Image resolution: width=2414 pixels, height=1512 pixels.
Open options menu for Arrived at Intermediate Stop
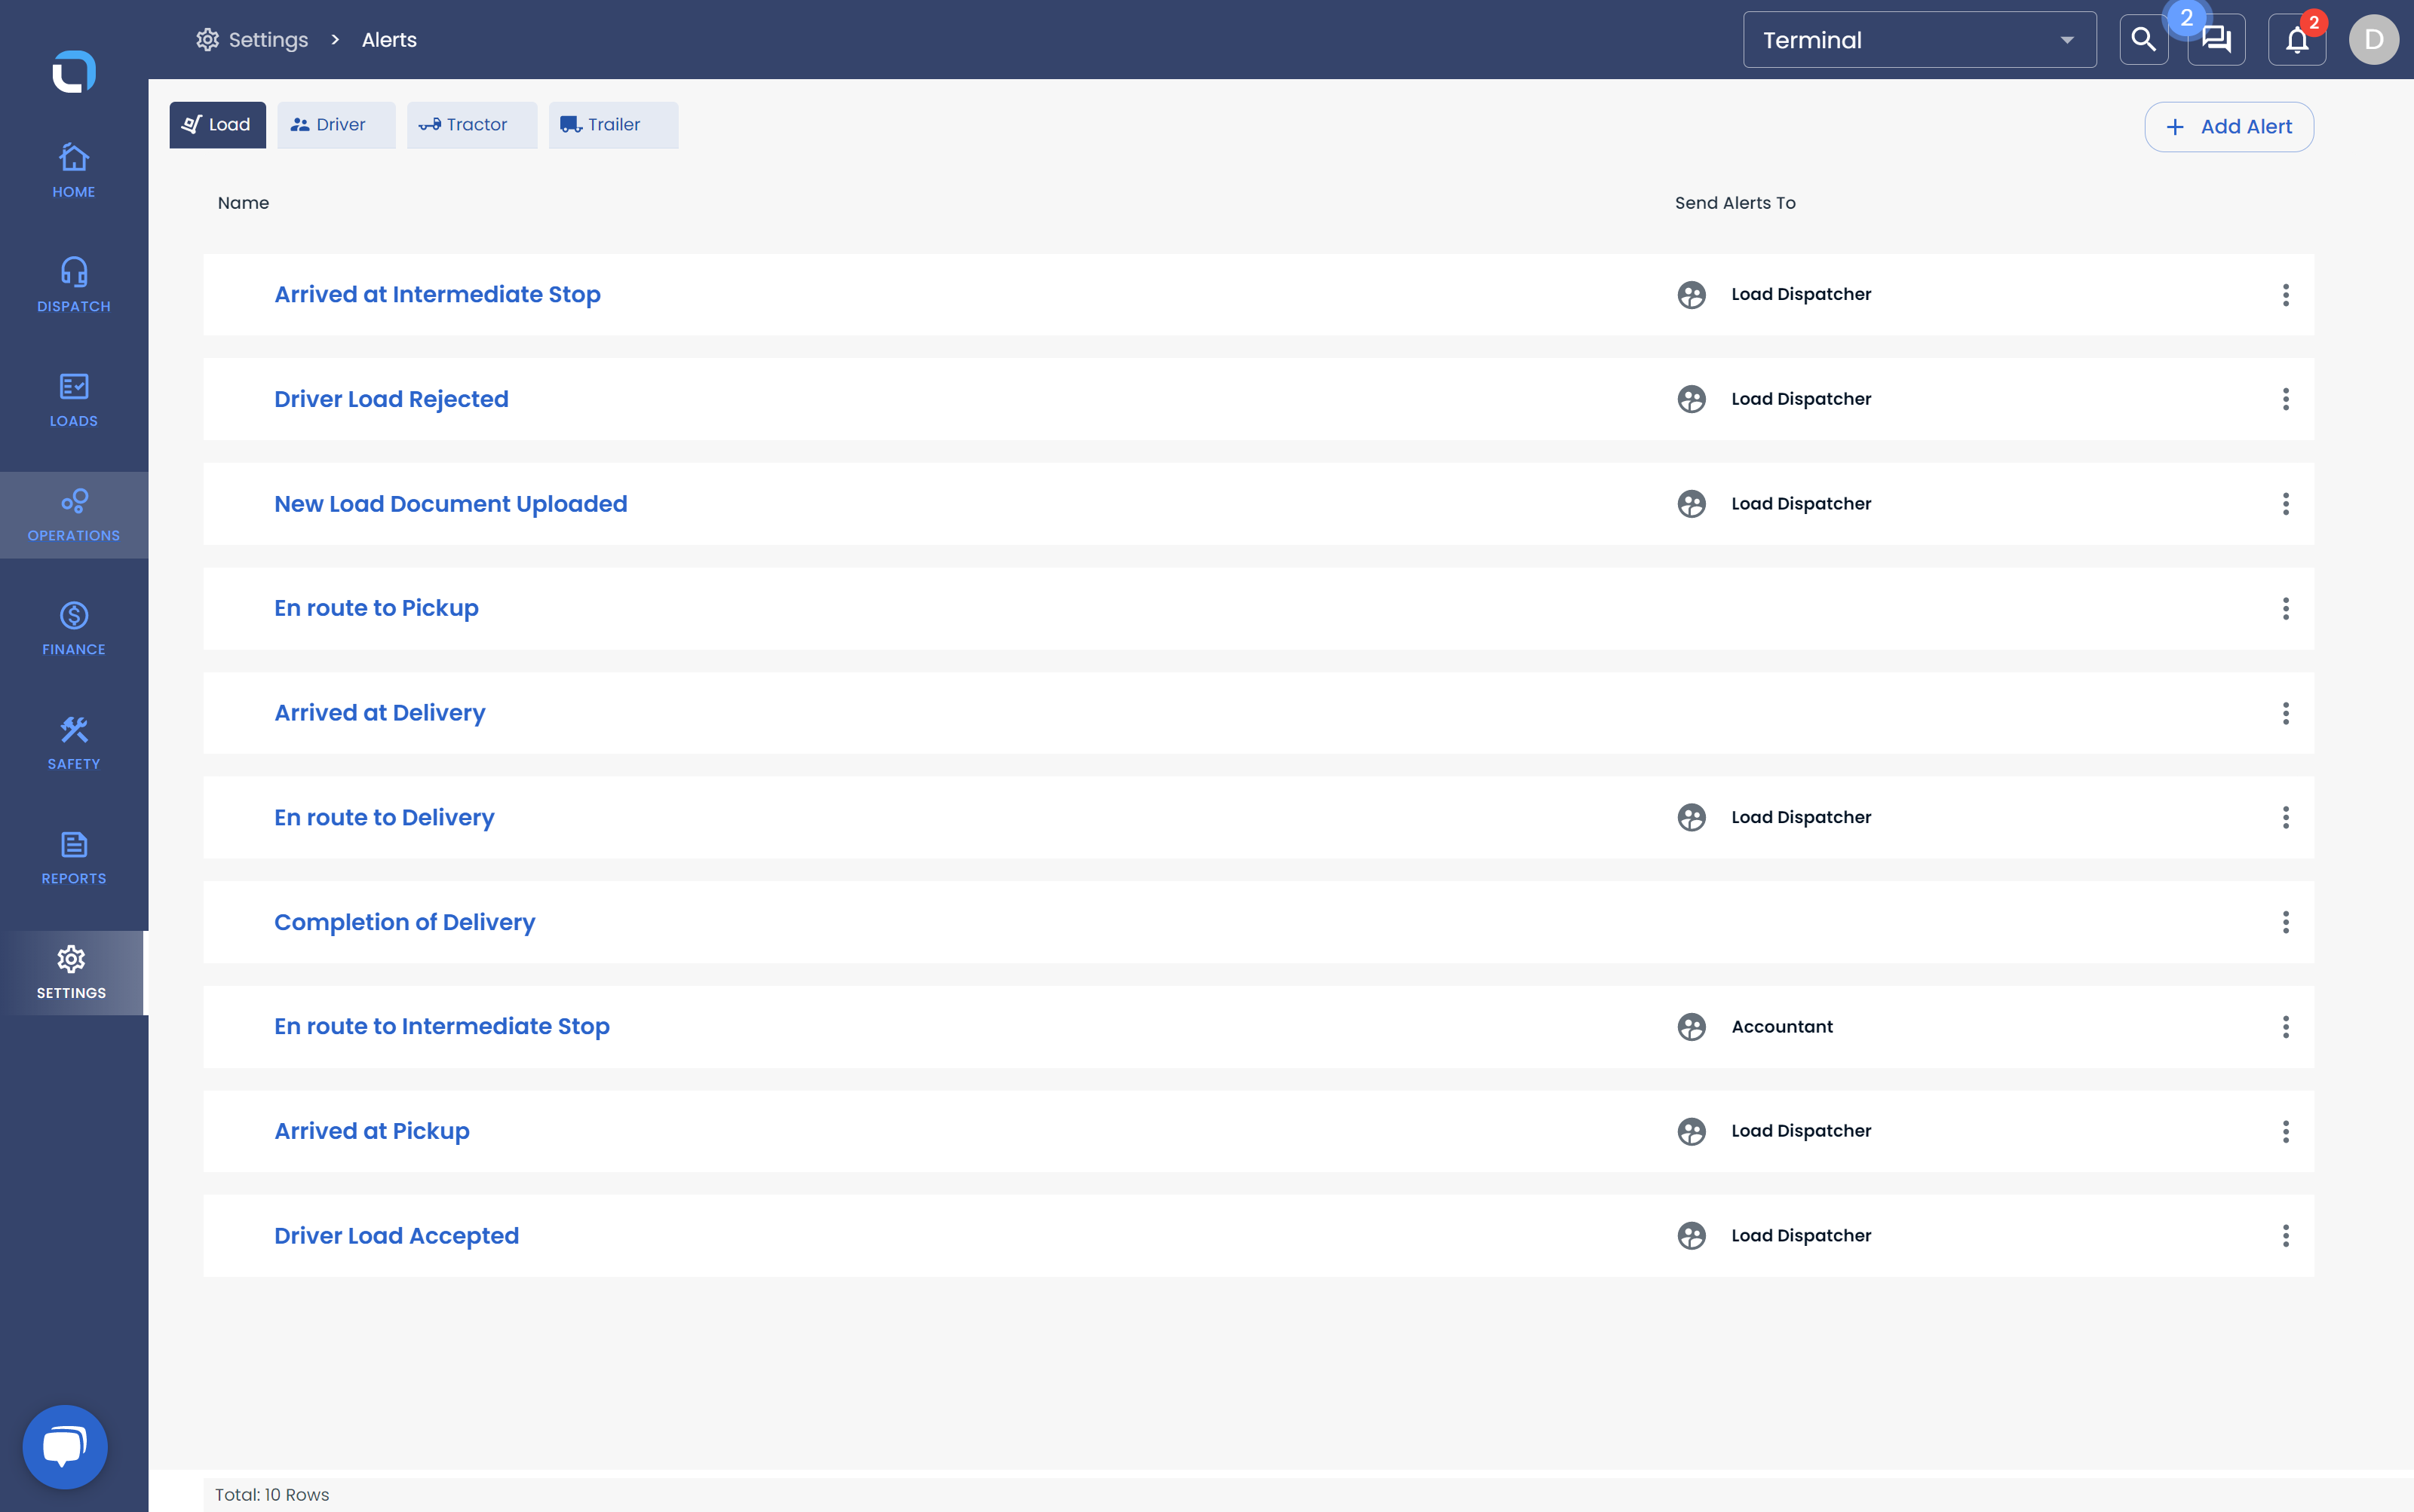[2285, 295]
